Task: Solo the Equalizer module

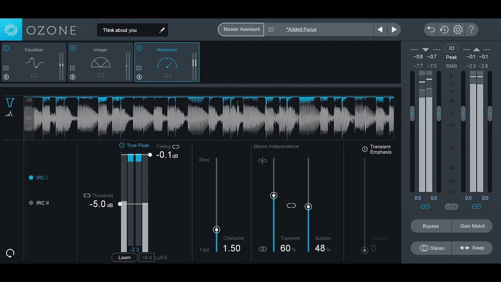Action: click(6, 77)
